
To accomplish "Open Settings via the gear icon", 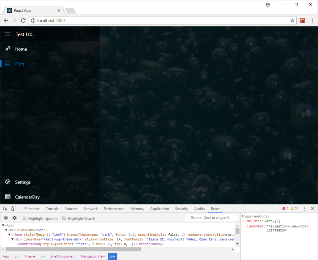I will coord(8,182).
